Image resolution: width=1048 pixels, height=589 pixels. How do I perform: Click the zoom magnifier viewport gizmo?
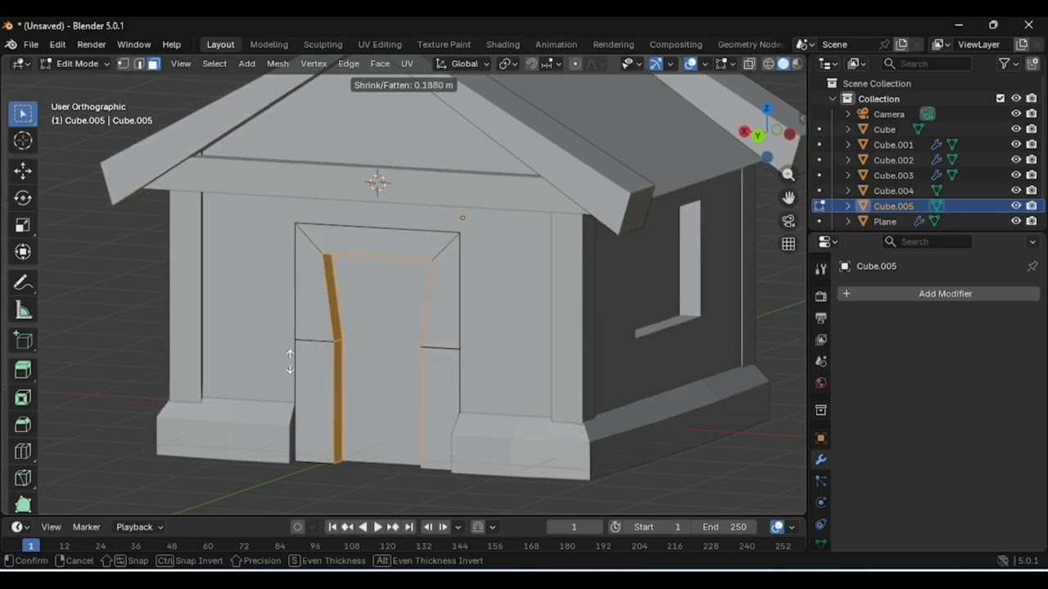(788, 174)
